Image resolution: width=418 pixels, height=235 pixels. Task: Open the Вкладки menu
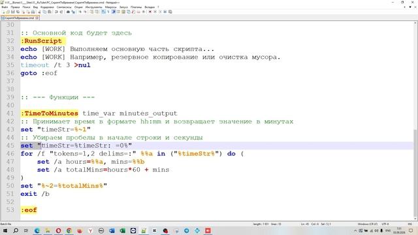pyautogui.click(x=150, y=7)
